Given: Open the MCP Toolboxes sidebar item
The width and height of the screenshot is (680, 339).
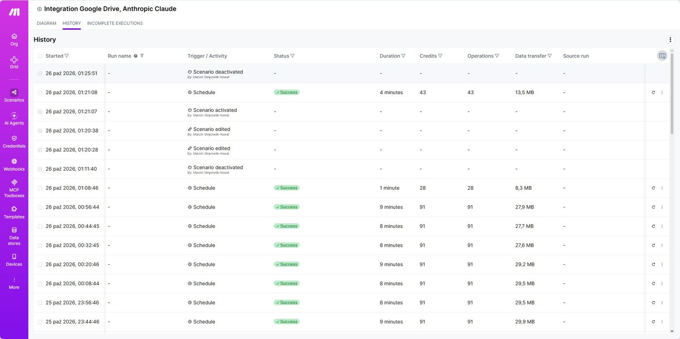Looking at the screenshot, I should click(14, 188).
